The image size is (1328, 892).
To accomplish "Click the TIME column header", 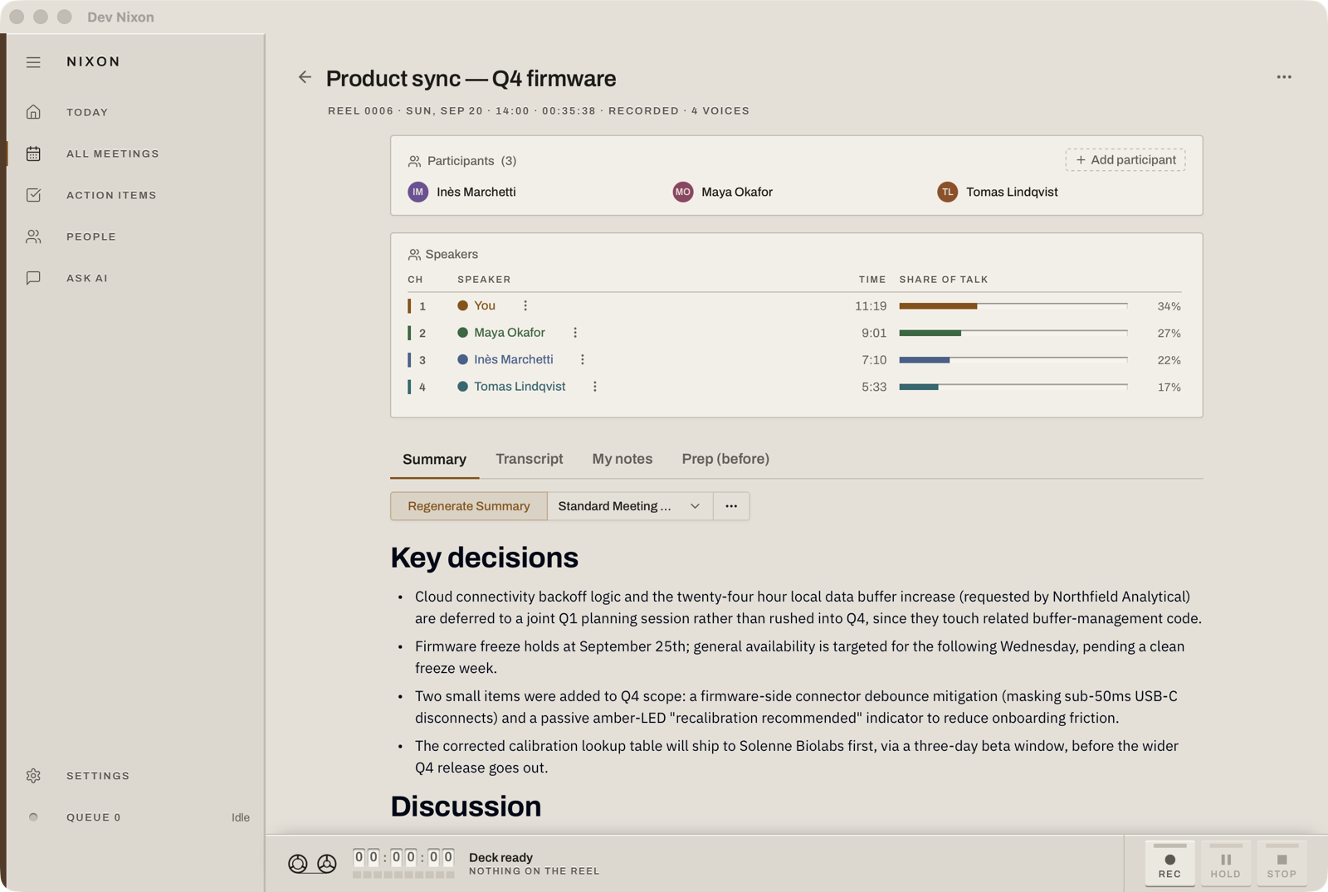I will (x=872, y=280).
